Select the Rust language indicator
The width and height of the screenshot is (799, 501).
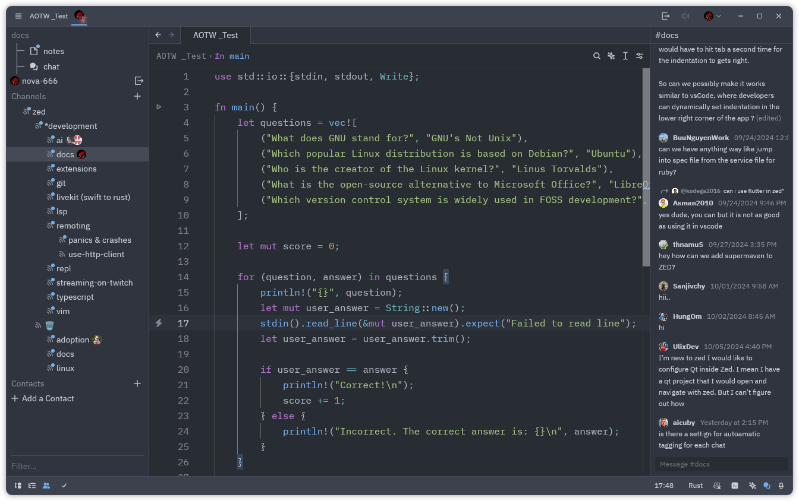pos(695,486)
